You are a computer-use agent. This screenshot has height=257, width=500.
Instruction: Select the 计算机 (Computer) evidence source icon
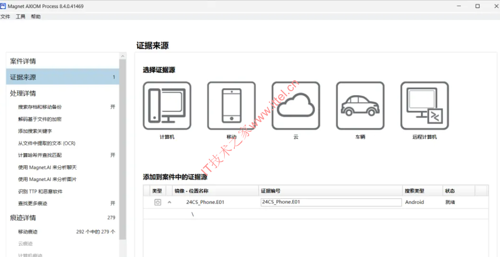click(x=167, y=106)
